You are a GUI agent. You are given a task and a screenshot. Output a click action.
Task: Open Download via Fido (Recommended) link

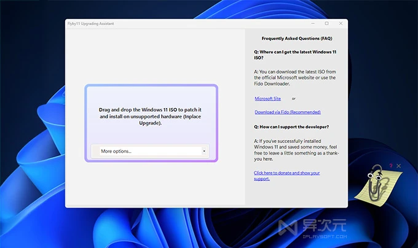[x=288, y=112]
